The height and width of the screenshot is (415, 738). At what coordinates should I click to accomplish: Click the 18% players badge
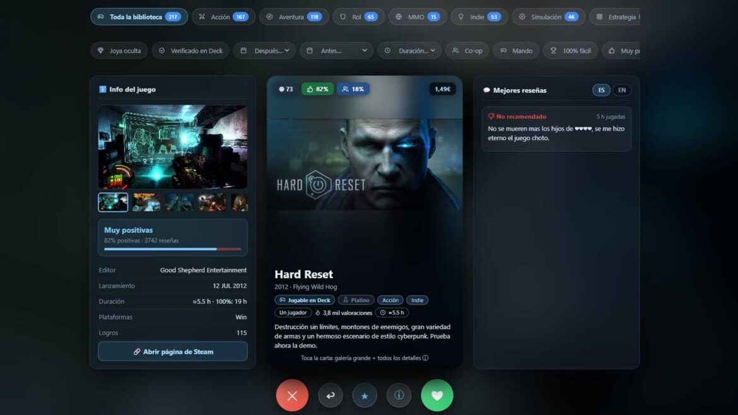(353, 89)
